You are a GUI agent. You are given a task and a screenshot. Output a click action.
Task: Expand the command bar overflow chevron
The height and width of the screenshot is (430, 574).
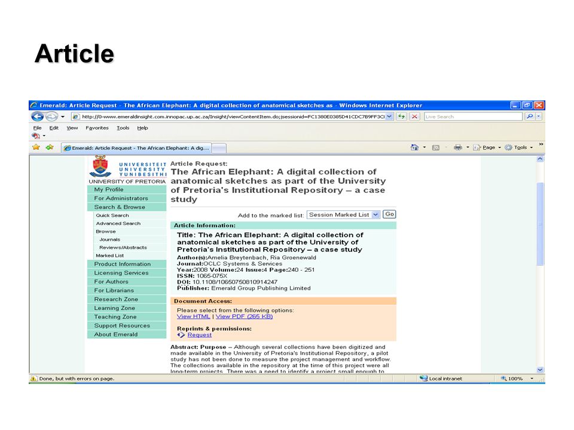[x=541, y=145]
